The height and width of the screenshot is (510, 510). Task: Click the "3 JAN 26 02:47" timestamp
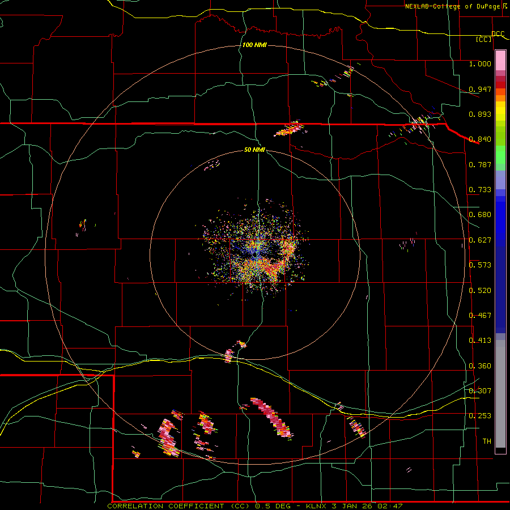point(367,506)
